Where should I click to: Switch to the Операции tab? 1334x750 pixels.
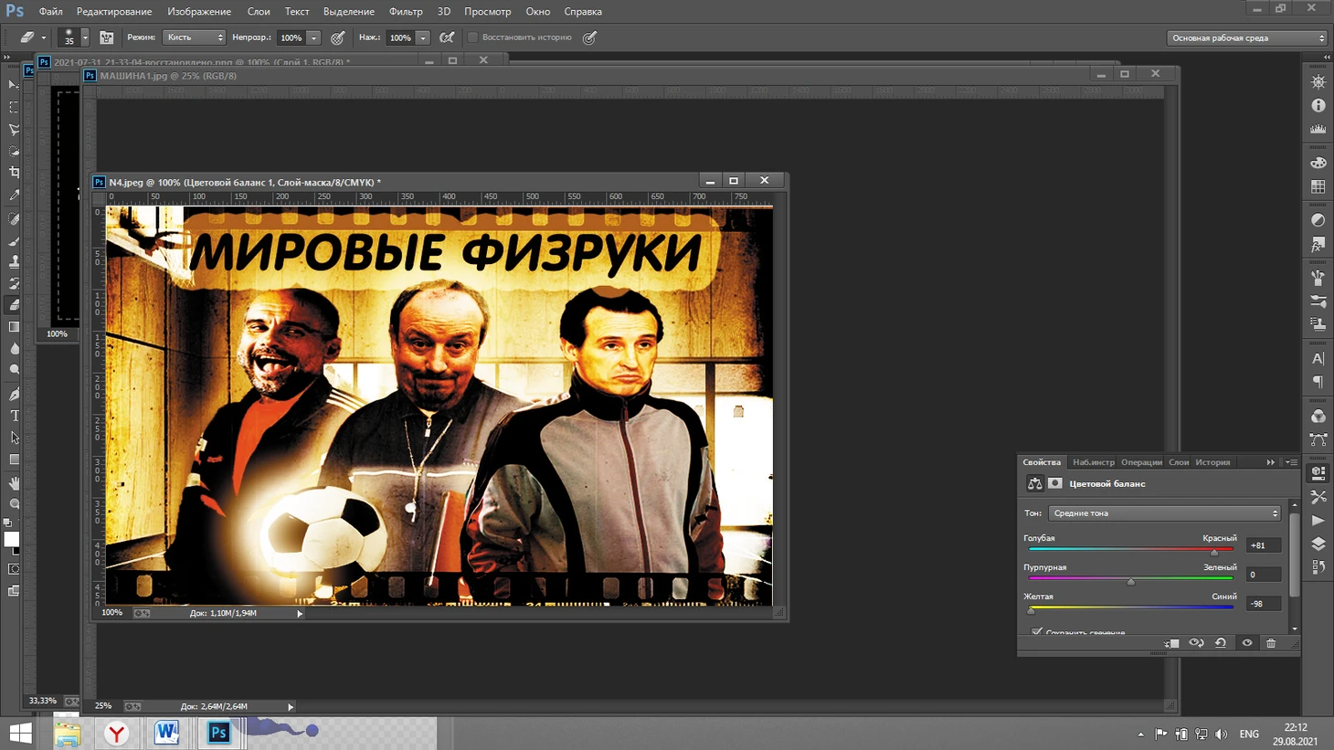pyautogui.click(x=1141, y=462)
